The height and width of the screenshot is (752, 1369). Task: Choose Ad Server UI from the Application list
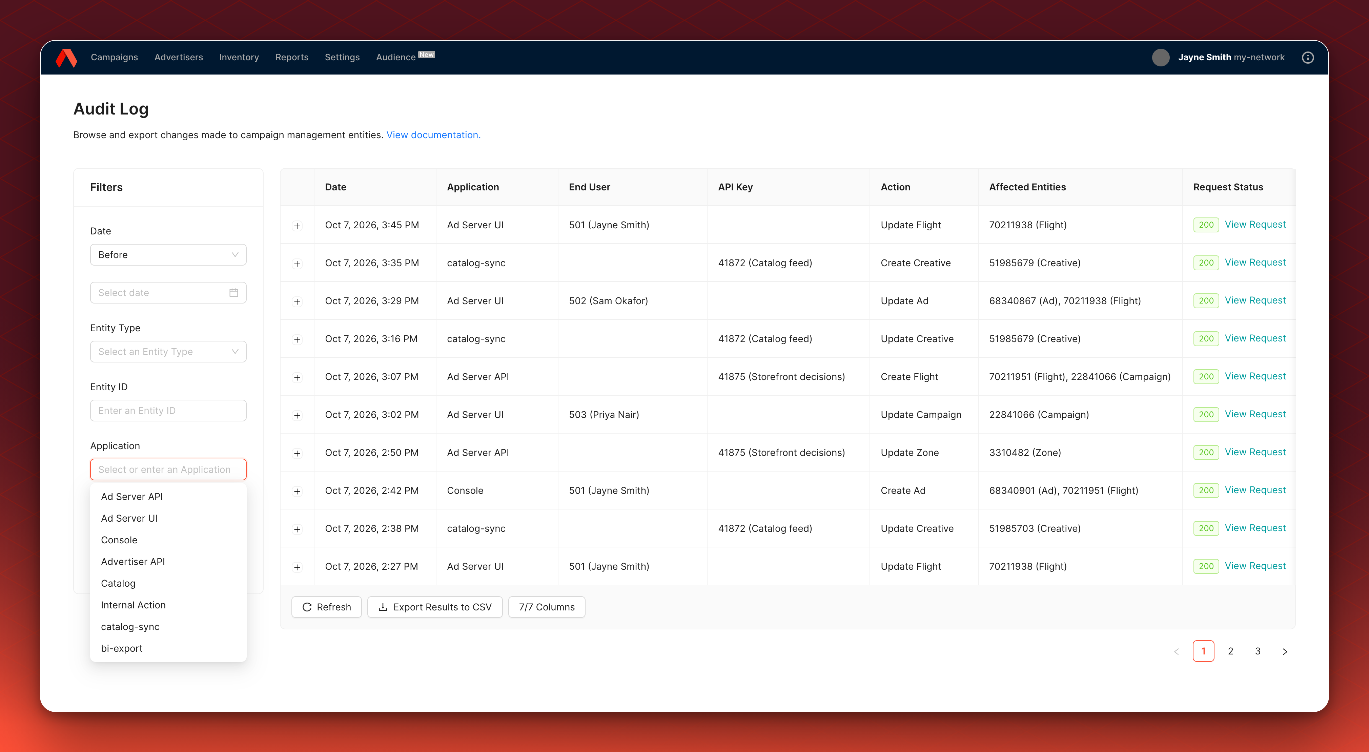[x=168, y=518]
